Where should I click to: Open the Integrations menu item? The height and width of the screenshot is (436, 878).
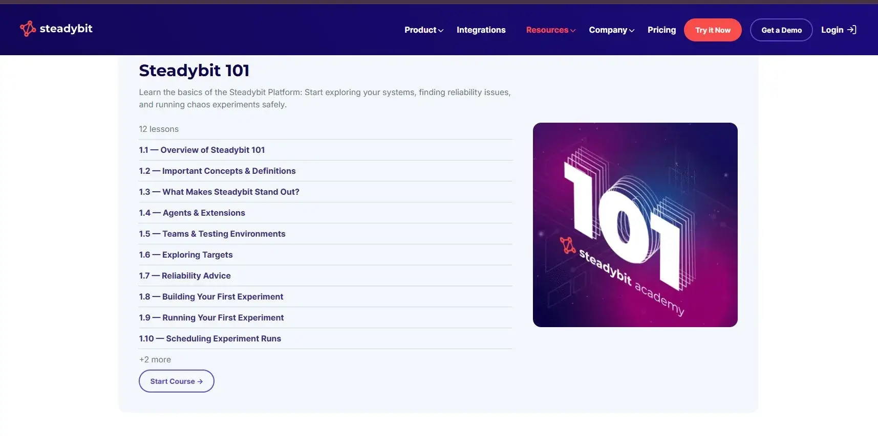click(481, 30)
